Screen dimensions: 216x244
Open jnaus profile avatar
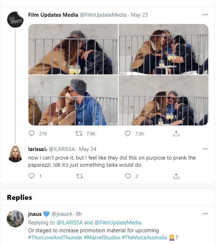[x=15, y=219]
